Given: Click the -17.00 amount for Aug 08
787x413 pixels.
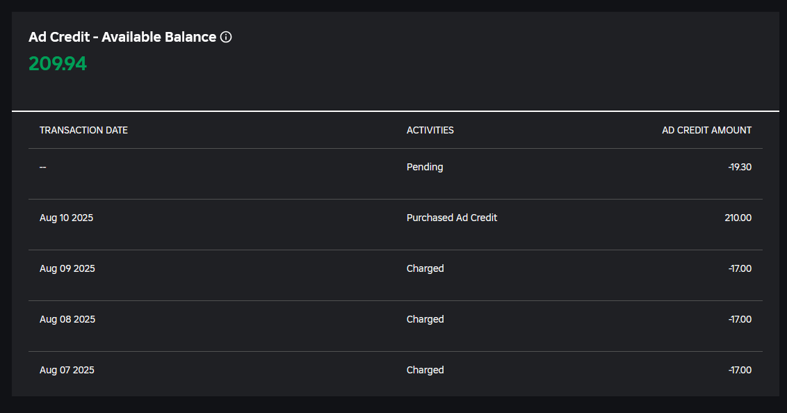Looking at the screenshot, I should 739,319.
